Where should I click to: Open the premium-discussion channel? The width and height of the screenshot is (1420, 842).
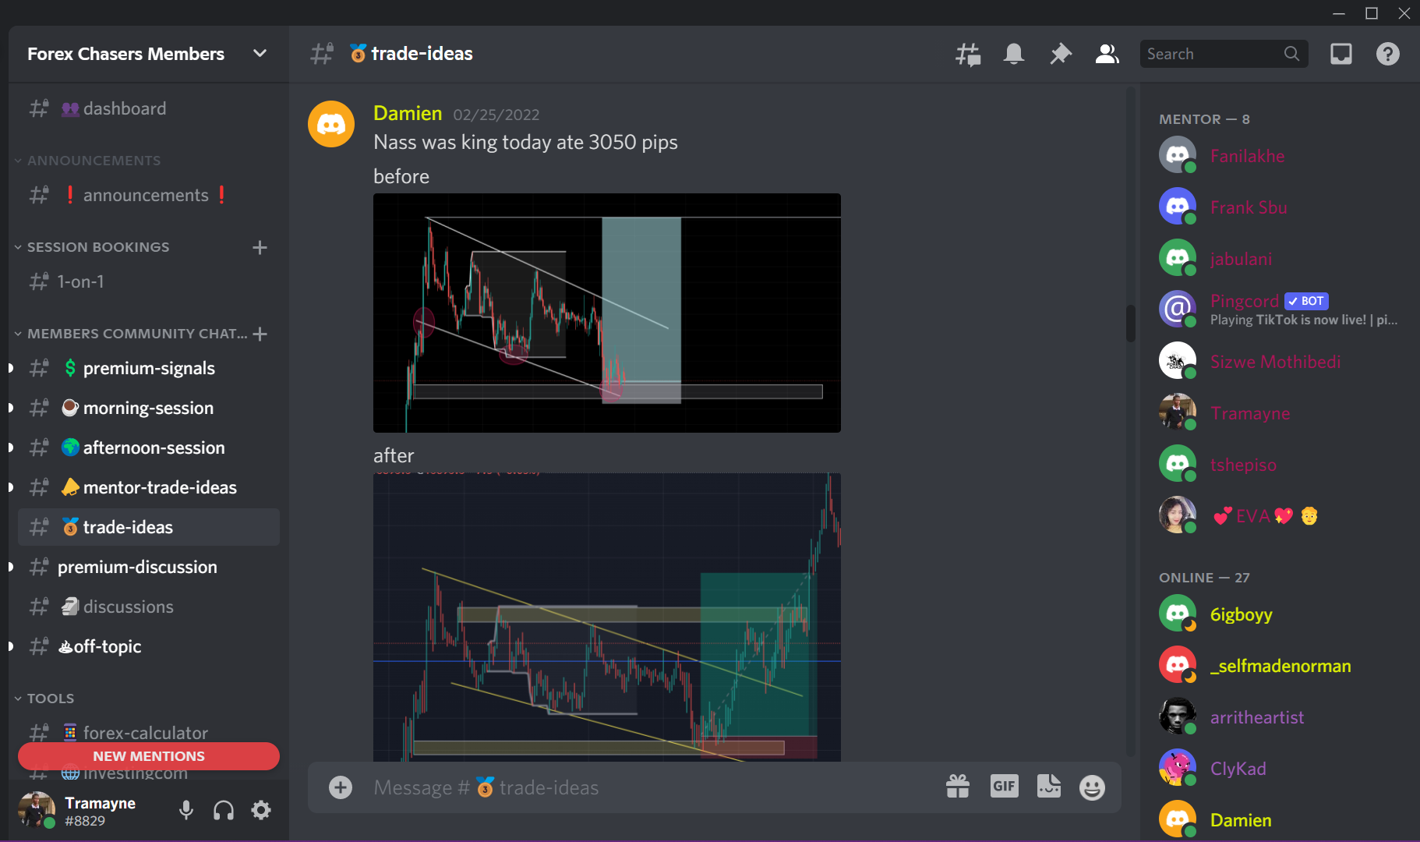[148, 567]
